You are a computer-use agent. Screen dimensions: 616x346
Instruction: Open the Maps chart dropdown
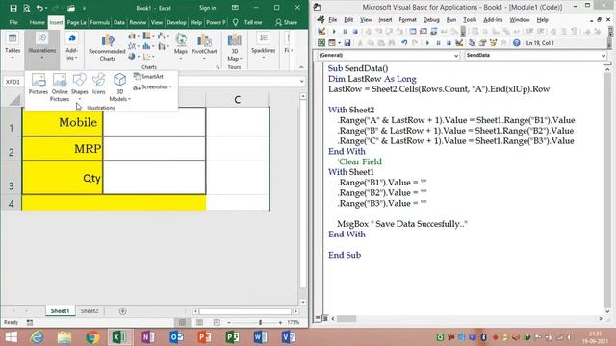click(181, 47)
